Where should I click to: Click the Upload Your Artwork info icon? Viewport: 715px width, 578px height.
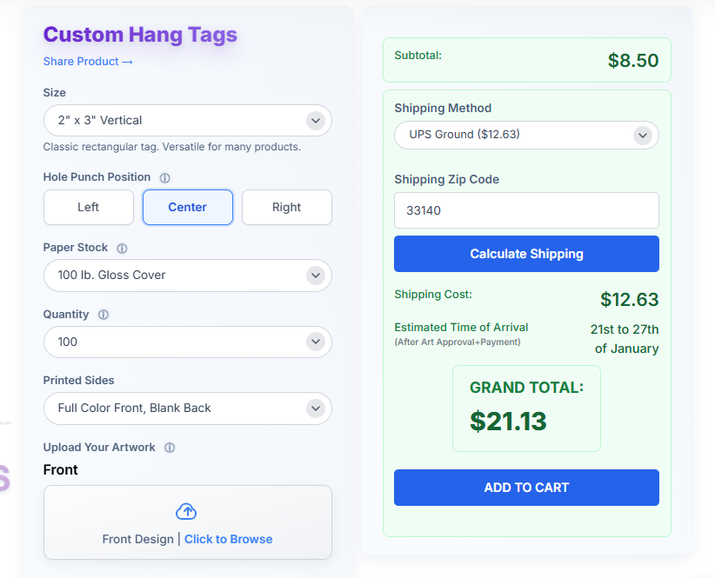click(x=170, y=448)
